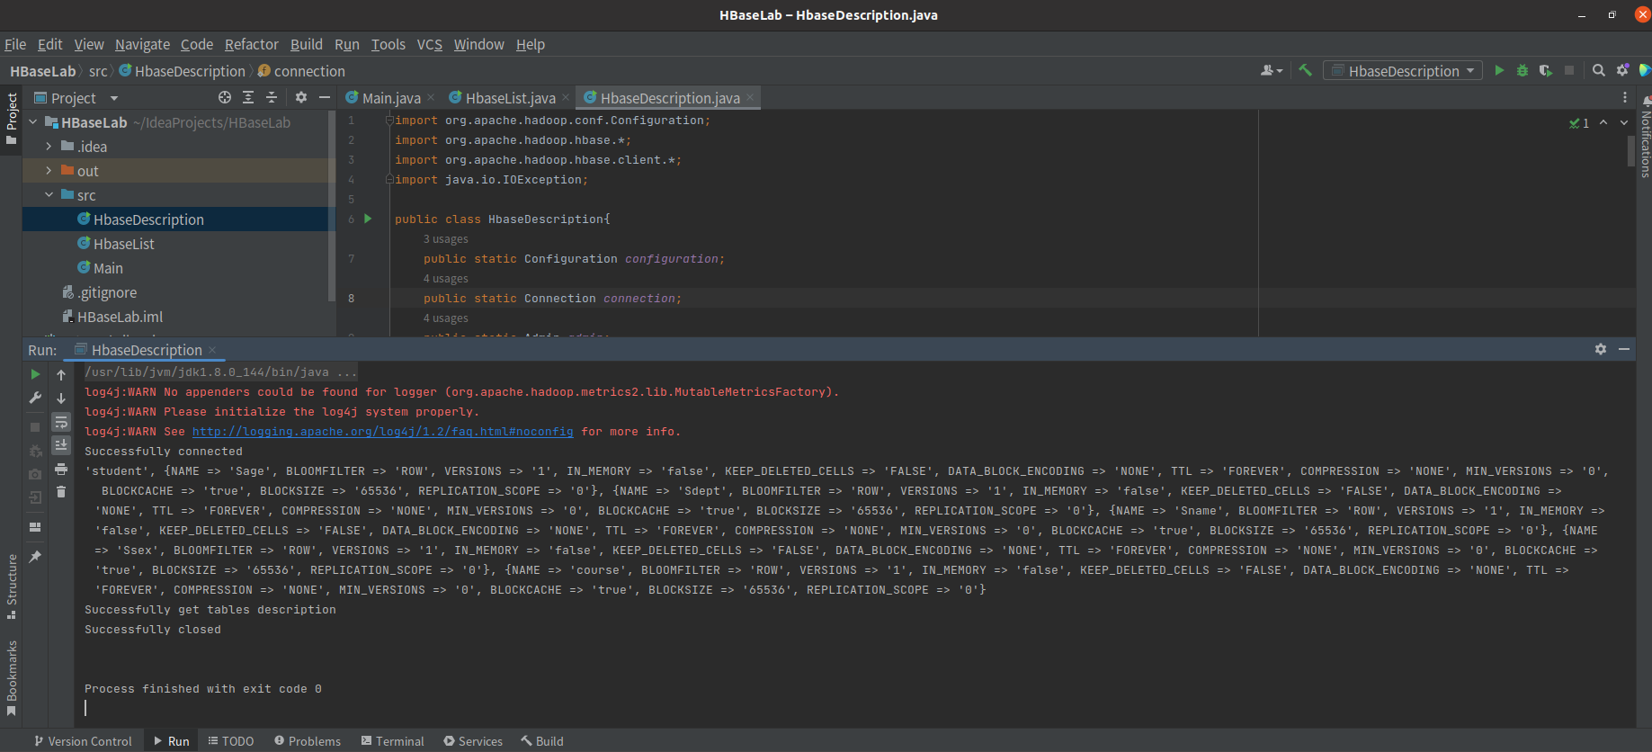Click the gutter run arrow for class HbaseDescription
Image resolution: width=1652 pixels, height=752 pixels.
tap(368, 219)
